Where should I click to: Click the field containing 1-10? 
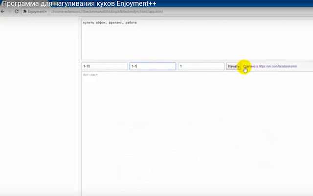pos(104,66)
